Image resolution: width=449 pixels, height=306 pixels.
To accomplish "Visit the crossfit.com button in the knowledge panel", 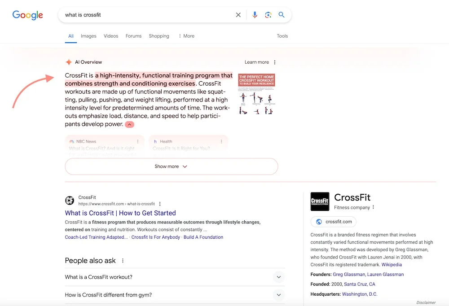I will [x=333, y=222].
